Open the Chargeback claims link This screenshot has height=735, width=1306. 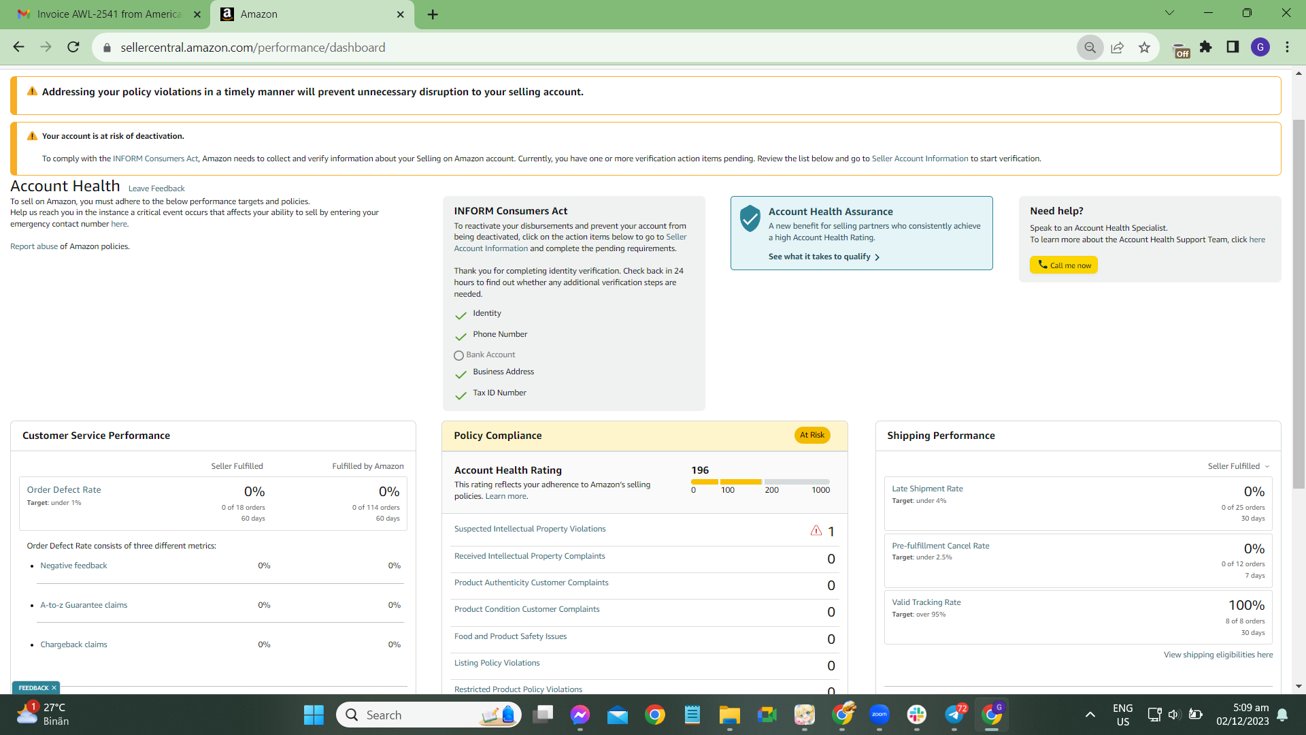pos(73,644)
